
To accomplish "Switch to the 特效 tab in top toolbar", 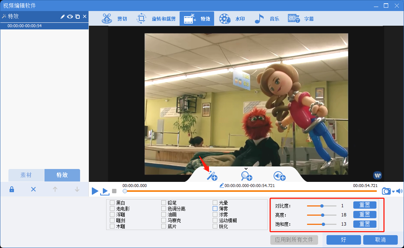I will pos(197,19).
